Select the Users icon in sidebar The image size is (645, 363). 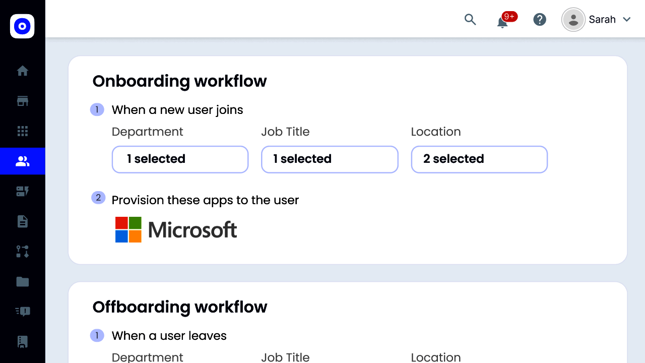[x=23, y=161]
